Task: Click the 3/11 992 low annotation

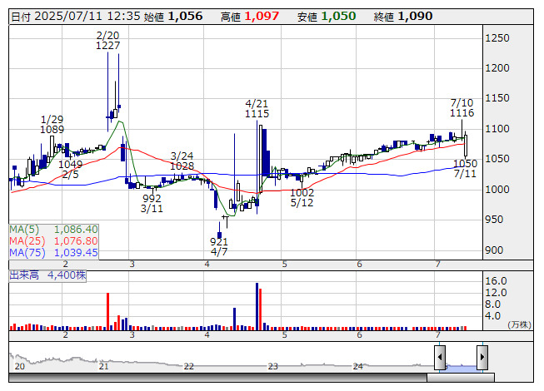Action: coord(152,203)
